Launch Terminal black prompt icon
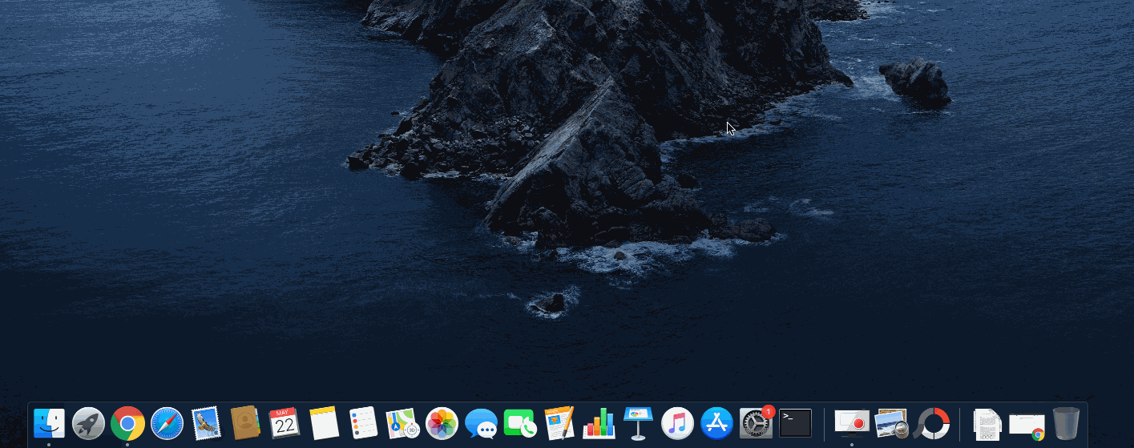Screen dimensions: 1134x448 click(795, 423)
